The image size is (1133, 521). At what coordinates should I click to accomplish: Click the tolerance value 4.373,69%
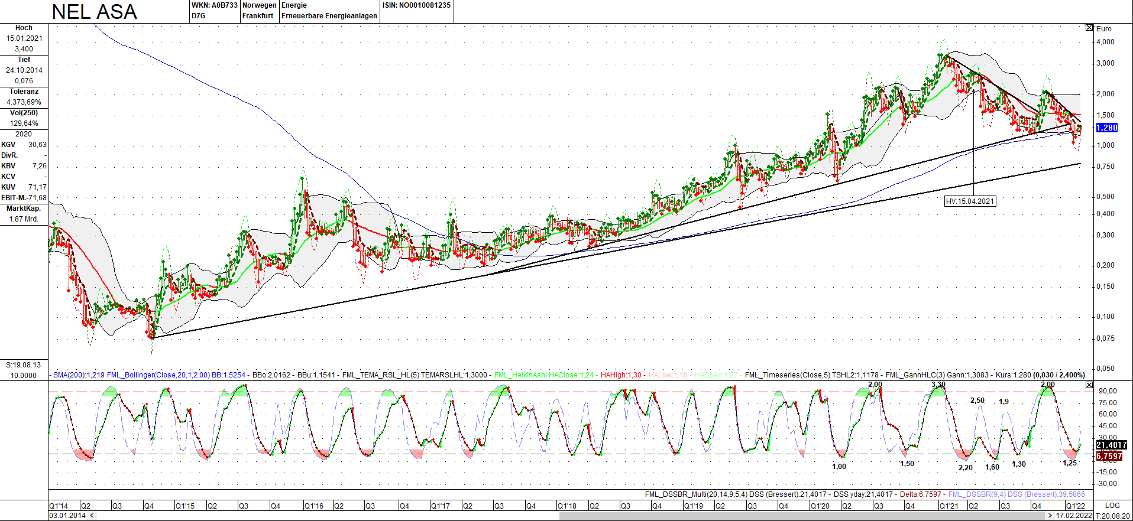24,102
